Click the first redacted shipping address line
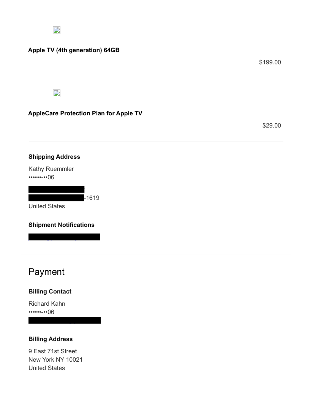The width and height of the screenshot is (310, 402). point(56,189)
